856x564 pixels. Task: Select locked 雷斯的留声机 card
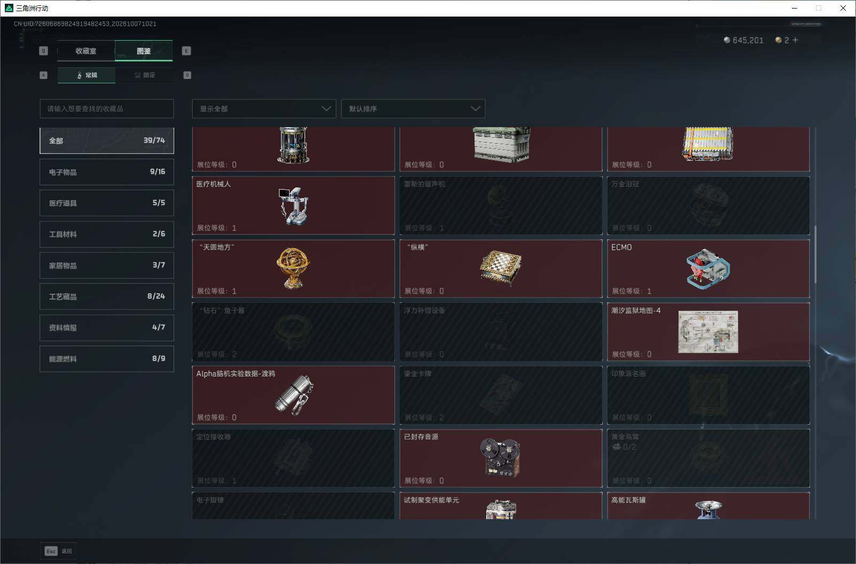[501, 206]
